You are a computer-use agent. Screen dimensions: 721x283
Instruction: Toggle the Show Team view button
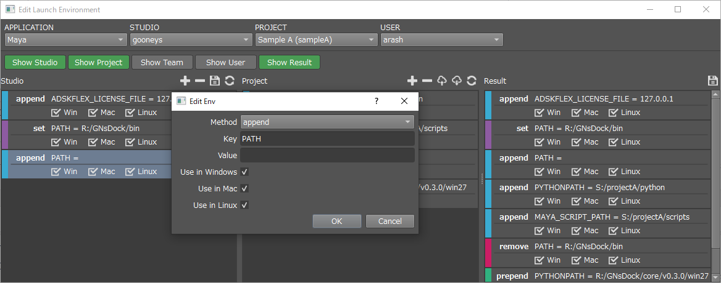(162, 62)
